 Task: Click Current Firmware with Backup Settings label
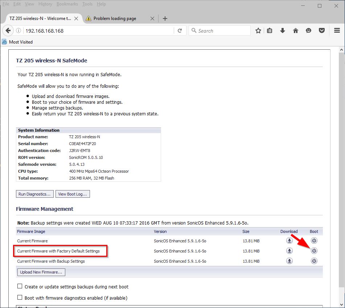click(x=51, y=261)
